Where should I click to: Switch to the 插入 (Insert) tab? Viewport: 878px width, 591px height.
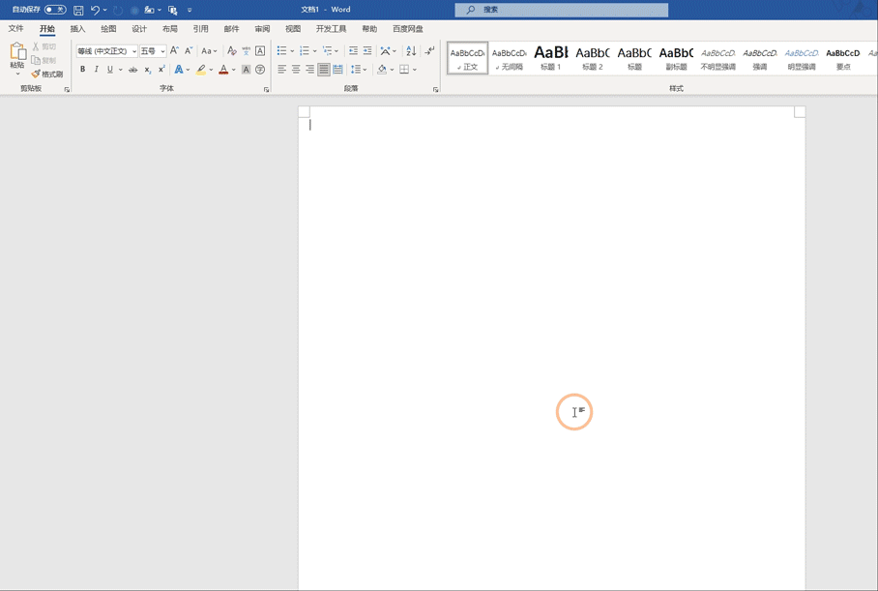pos(77,29)
